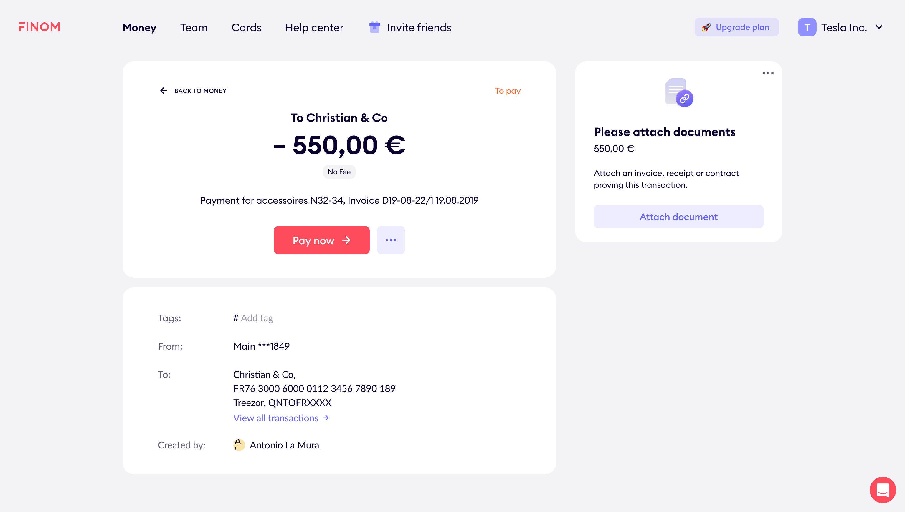The height and width of the screenshot is (512, 905).
Task: Click the document link illustration icon
Action: click(679, 92)
